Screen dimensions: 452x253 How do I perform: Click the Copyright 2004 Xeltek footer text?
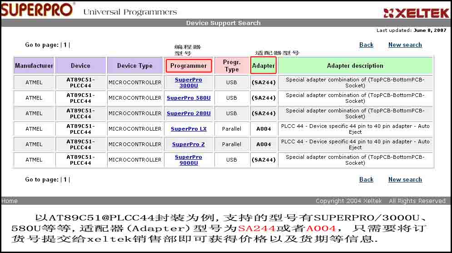point(348,201)
